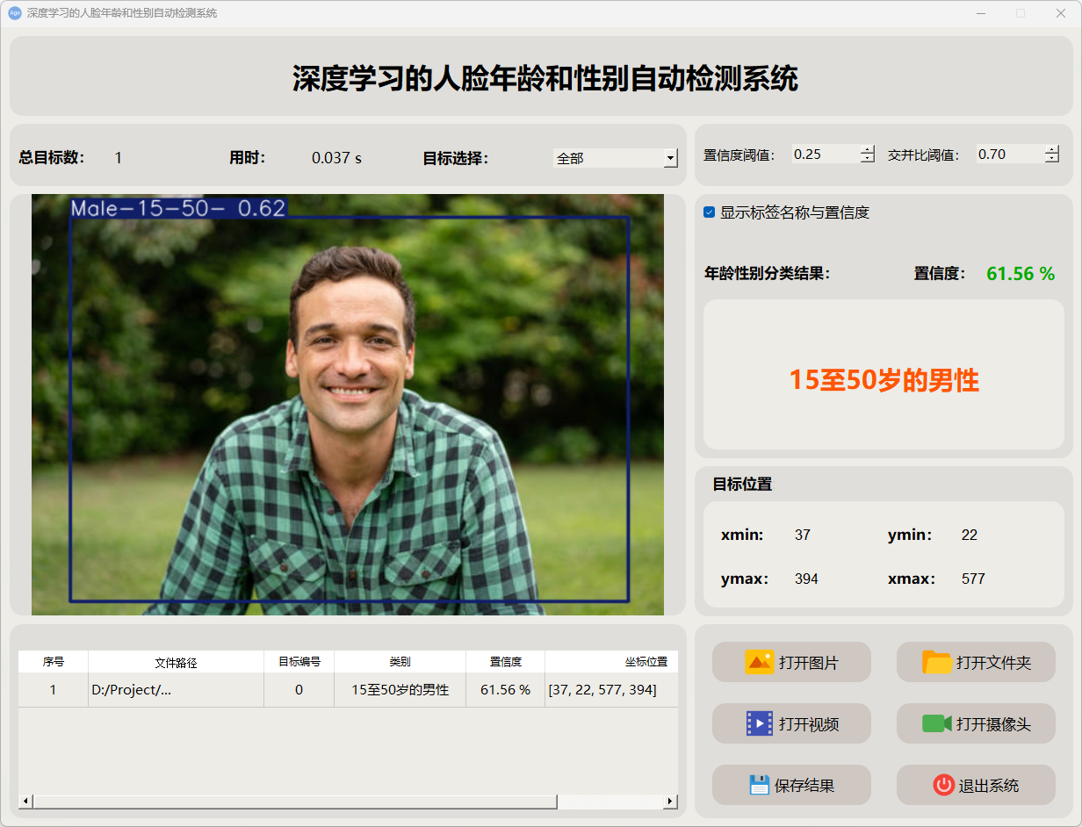Click the red power icon for 退出系统
Screen dimensions: 1082x827
pyautogui.click(x=943, y=785)
